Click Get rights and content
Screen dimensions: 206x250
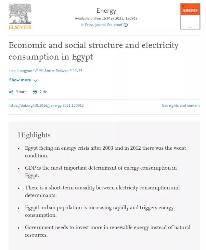(181, 105)
